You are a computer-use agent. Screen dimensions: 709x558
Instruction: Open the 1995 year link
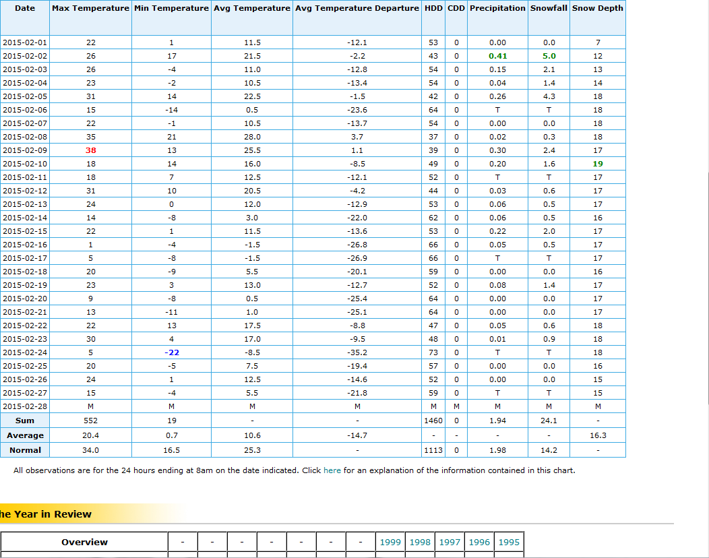509,542
